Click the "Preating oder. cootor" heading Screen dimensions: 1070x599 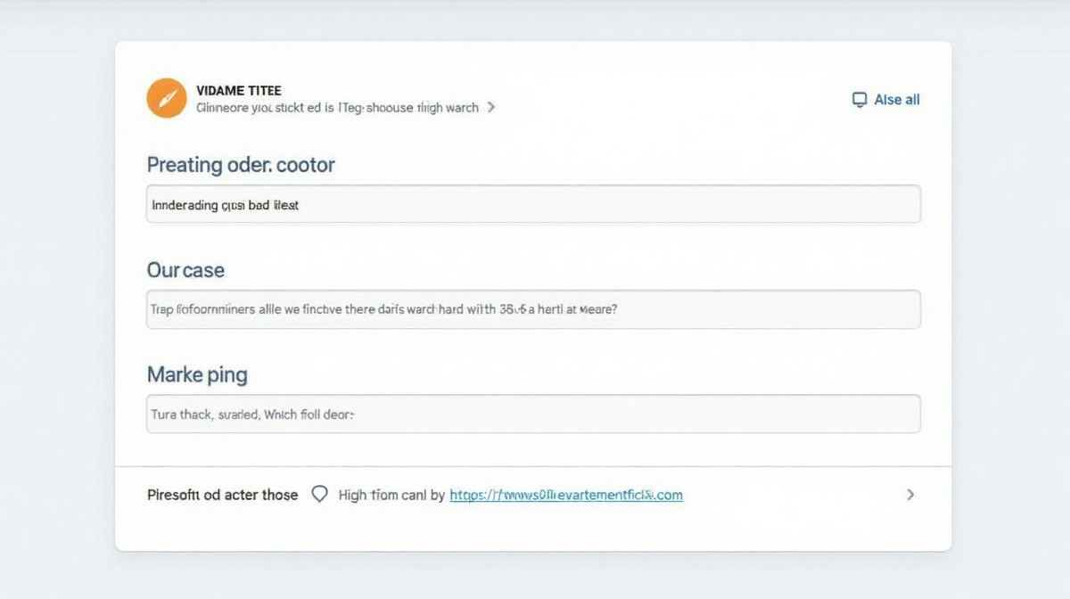(241, 165)
